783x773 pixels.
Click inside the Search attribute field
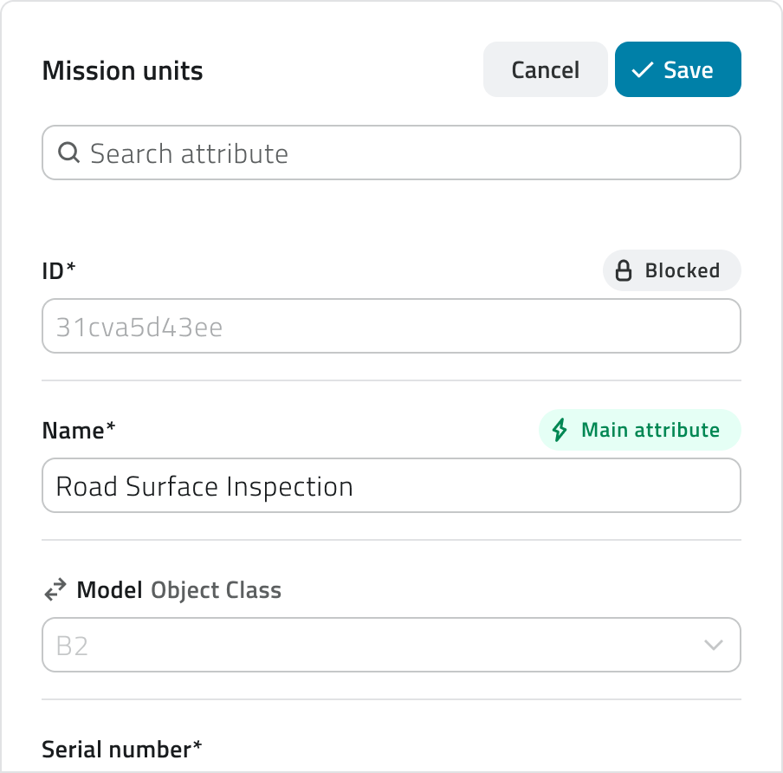pyautogui.click(x=391, y=153)
